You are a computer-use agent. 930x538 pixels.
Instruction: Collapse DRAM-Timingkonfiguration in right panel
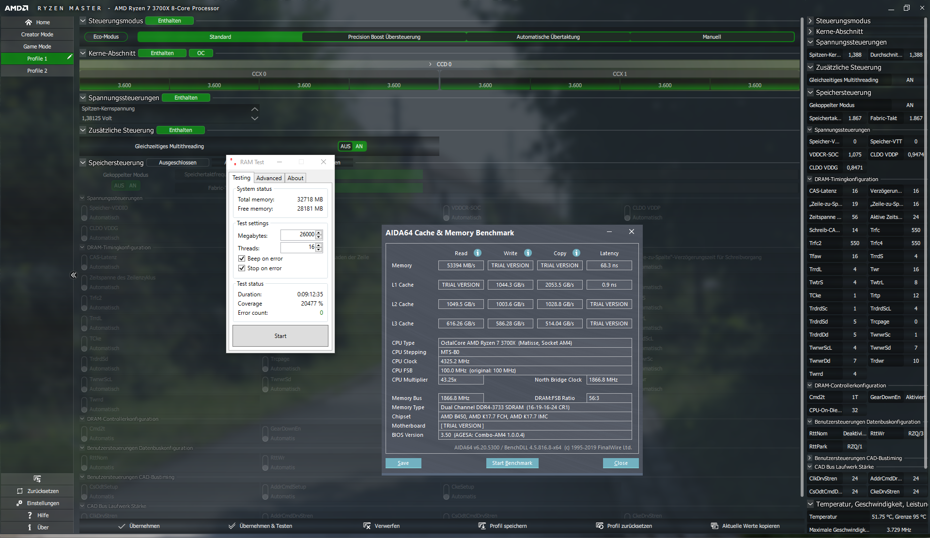coord(810,179)
